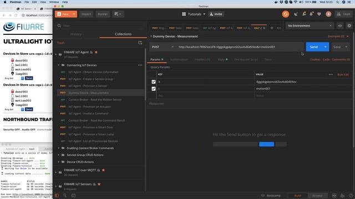
Task: Select the Authorization request tab
Action: pos(179,60)
